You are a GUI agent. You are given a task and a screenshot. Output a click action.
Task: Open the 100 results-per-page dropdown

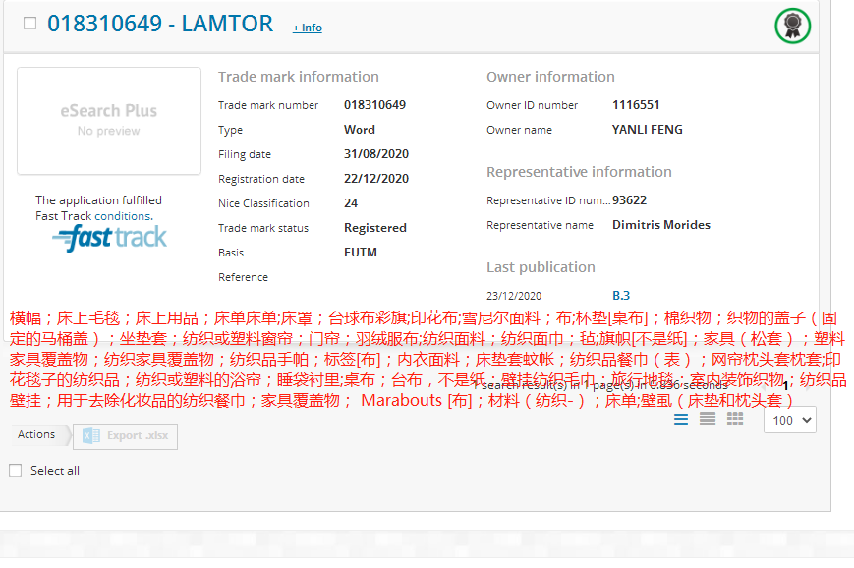click(x=790, y=420)
